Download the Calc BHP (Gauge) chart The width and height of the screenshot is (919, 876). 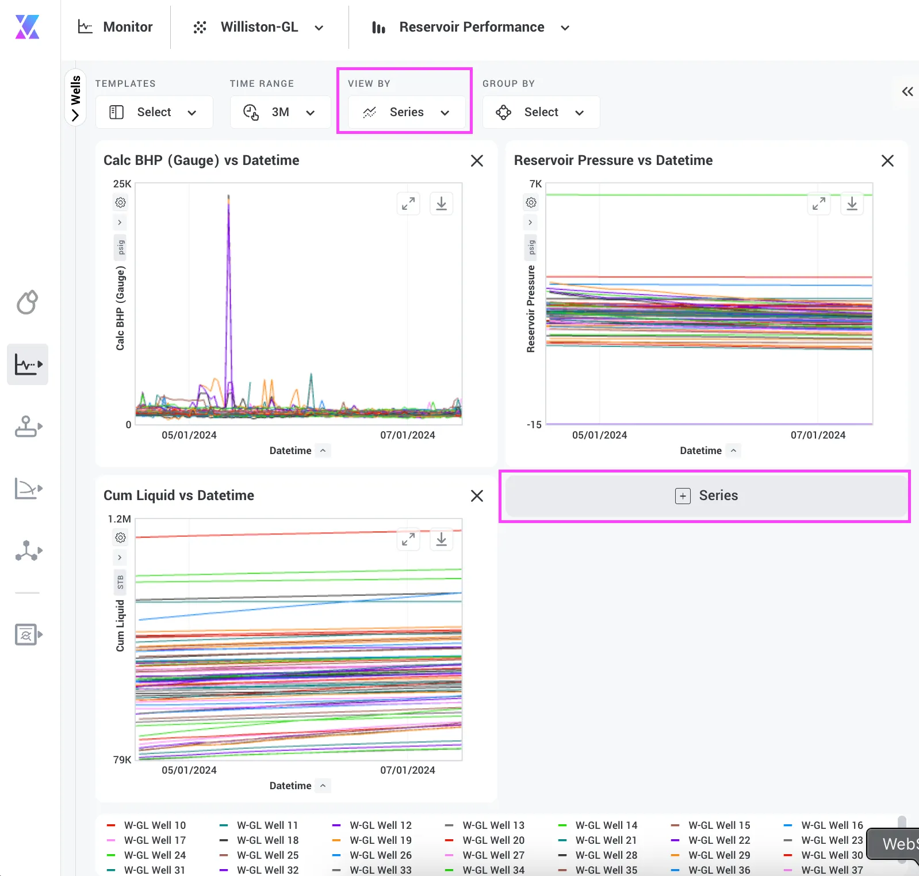(441, 203)
